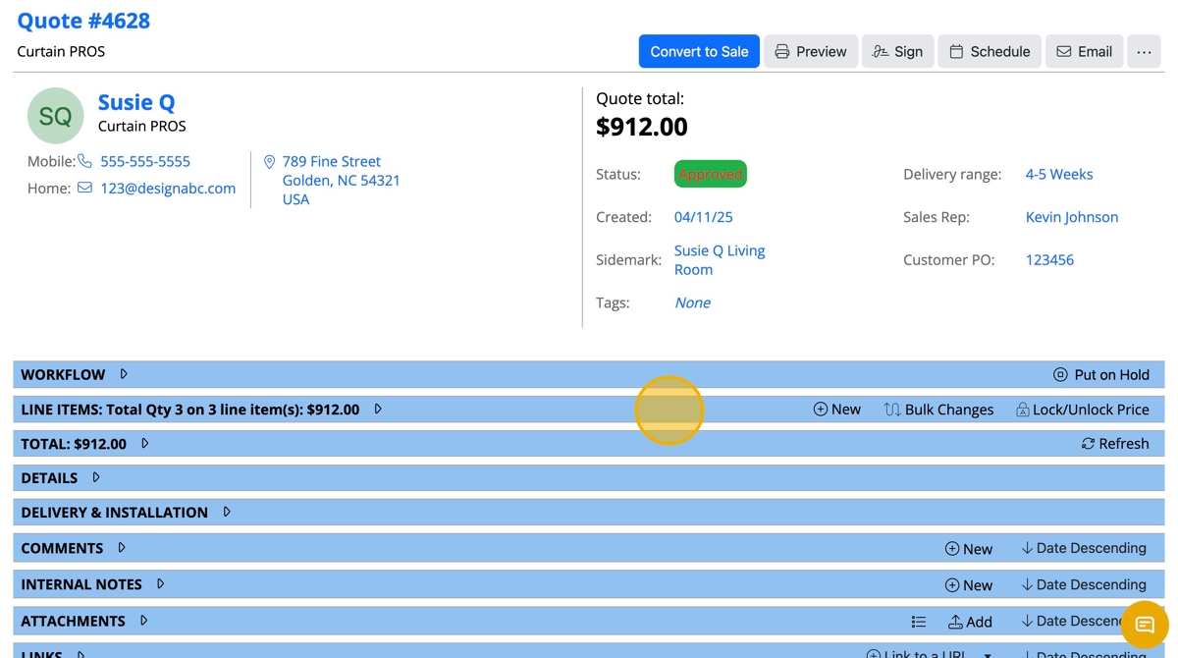Add a New comment
Screen dimensions: 1178x658
coord(969,549)
